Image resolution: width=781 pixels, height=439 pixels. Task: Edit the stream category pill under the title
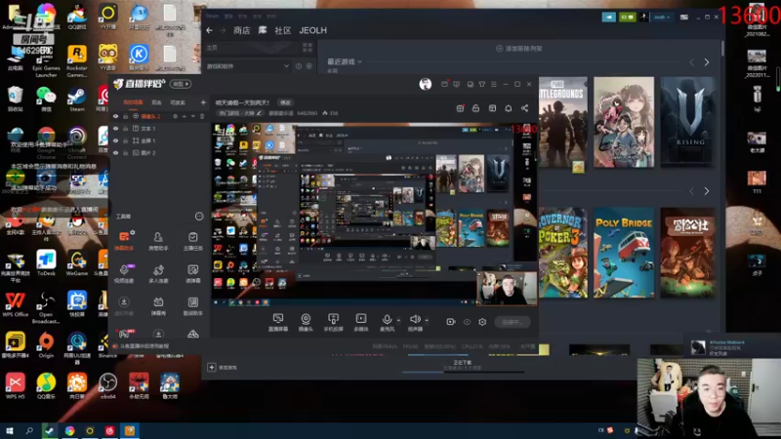click(239, 113)
